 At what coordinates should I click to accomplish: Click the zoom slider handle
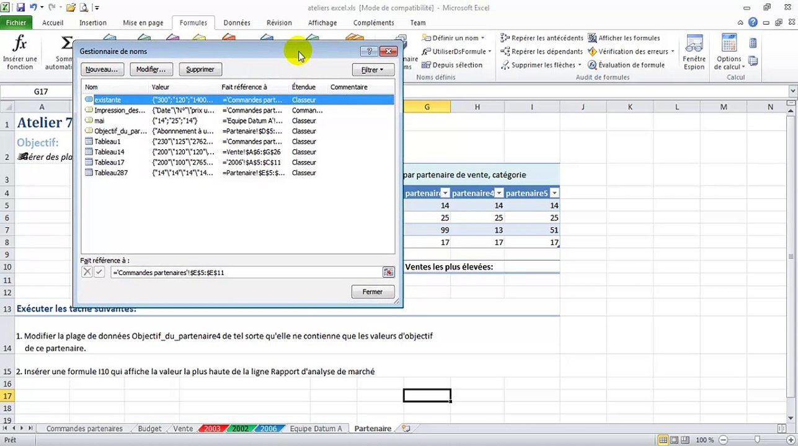[757, 440]
